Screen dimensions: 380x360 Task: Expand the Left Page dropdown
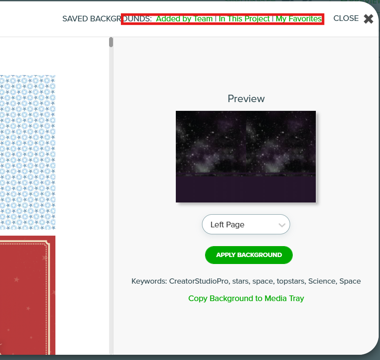(x=246, y=224)
